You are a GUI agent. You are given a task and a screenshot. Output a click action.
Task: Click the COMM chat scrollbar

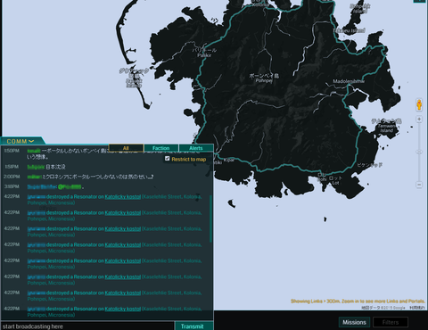[x=210, y=219]
